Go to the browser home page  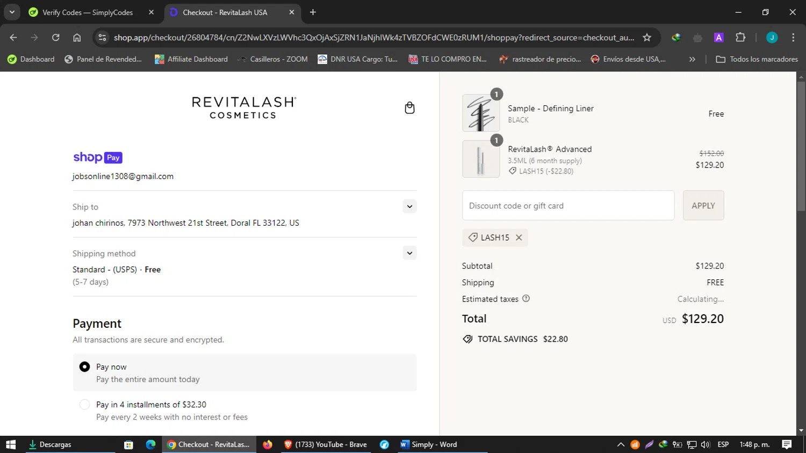pyautogui.click(x=77, y=38)
